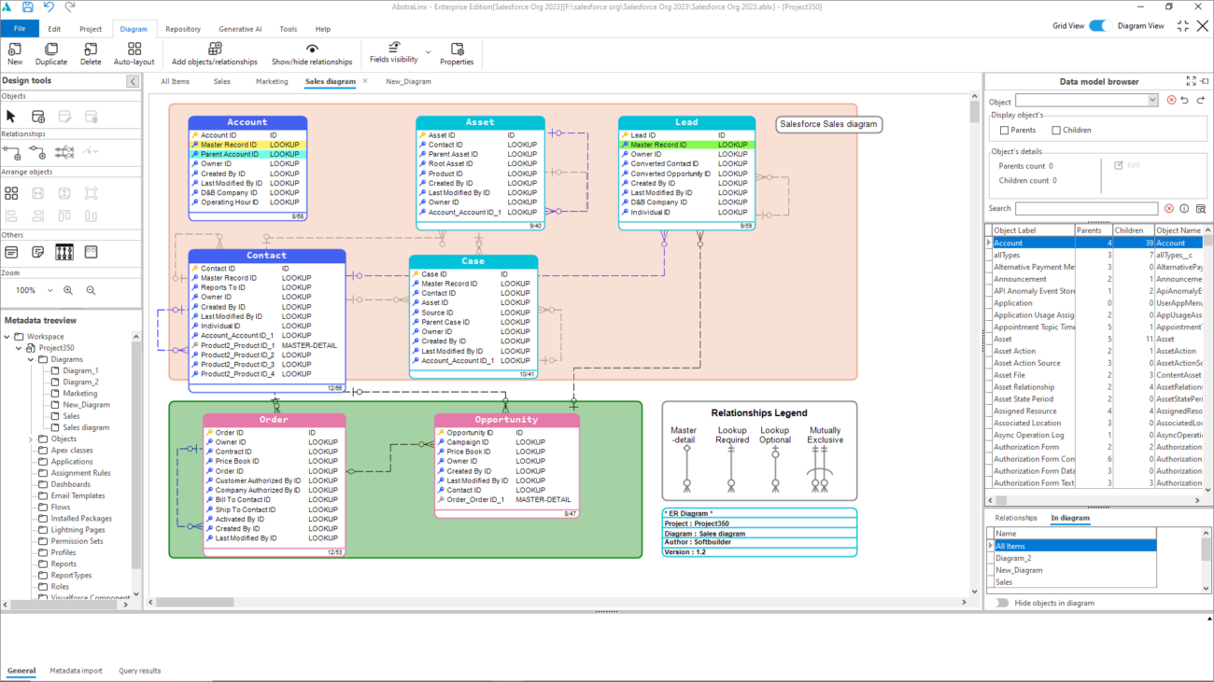Click the Search input field in Data model browser

pyautogui.click(x=1086, y=209)
